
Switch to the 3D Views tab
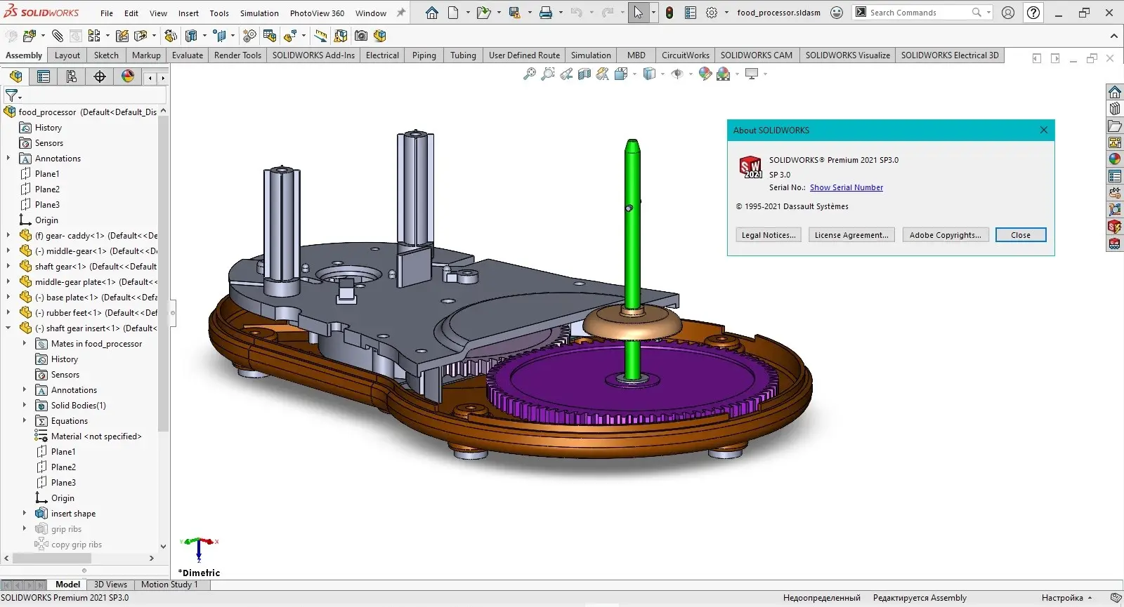(x=110, y=585)
